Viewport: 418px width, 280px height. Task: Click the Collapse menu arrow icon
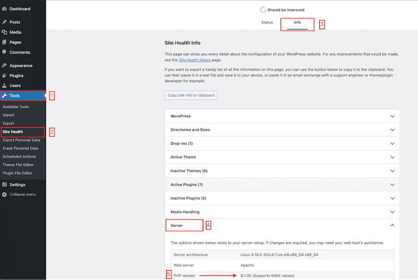4,194
